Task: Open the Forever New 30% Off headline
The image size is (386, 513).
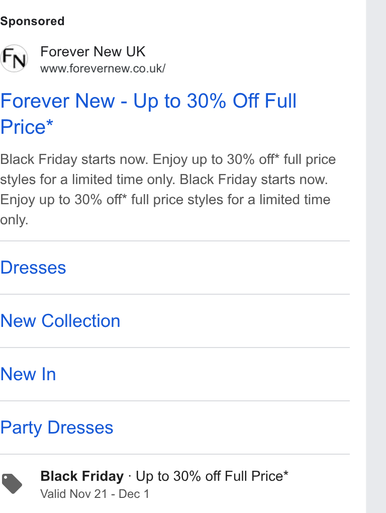Action: pyautogui.click(x=148, y=114)
